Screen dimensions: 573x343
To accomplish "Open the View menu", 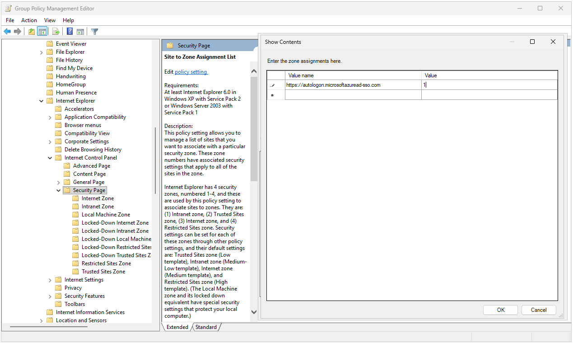I will (x=50, y=20).
